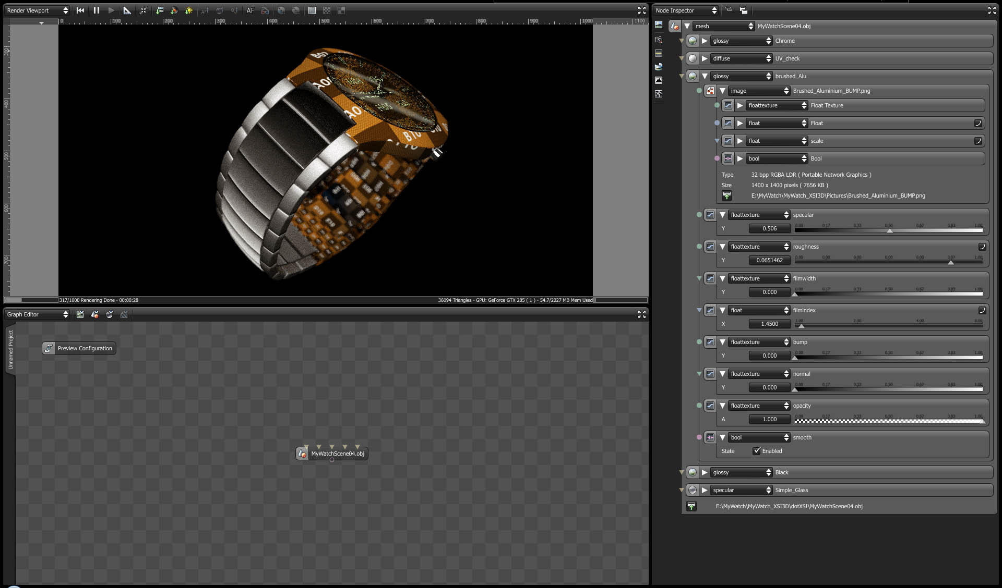Click the 3D glasses stereo icon
This screenshot has width=1002, height=588.
265,10
